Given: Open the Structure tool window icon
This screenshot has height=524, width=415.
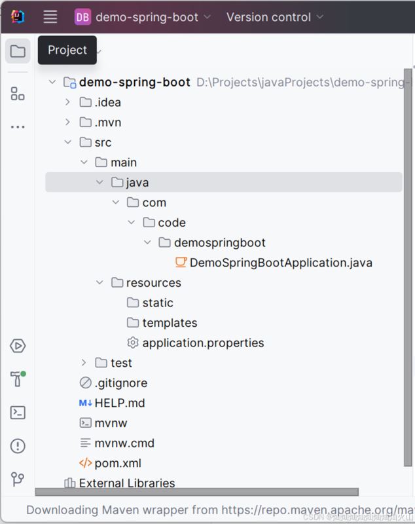Looking at the screenshot, I should (18, 94).
